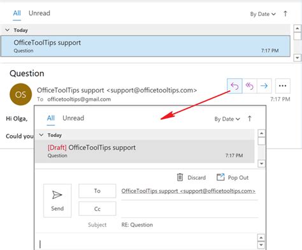Click the Discard label

pos(197,177)
